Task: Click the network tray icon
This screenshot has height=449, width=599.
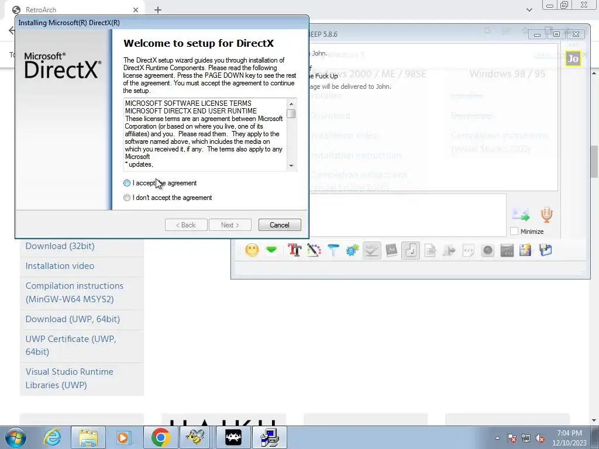Action: (x=526, y=438)
